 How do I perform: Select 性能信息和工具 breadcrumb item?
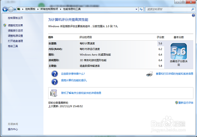72,9
